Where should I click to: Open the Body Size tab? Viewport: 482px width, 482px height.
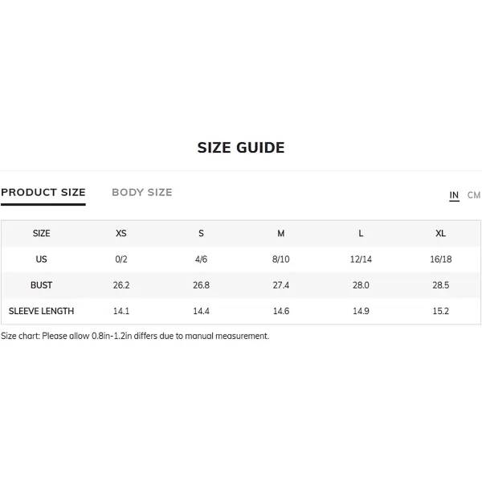point(142,193)
